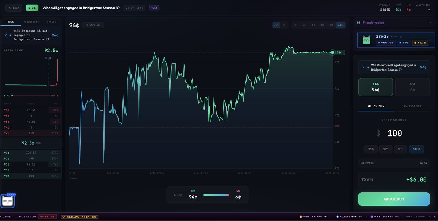Open the Terms link

click(420, 217)
